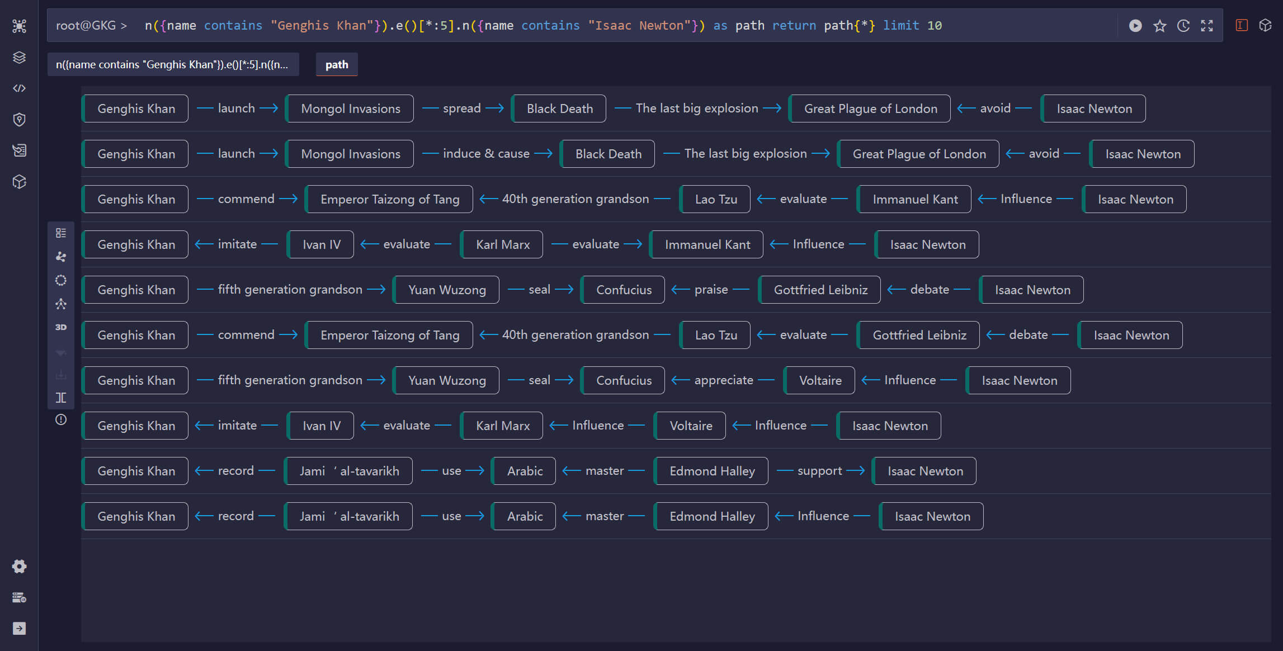Run the query with the play button
The height and width of the screenshot is (651, 1283).
click(1135, 26)
